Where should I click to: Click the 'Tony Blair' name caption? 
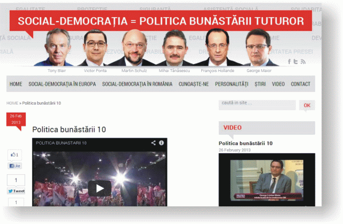57,71
